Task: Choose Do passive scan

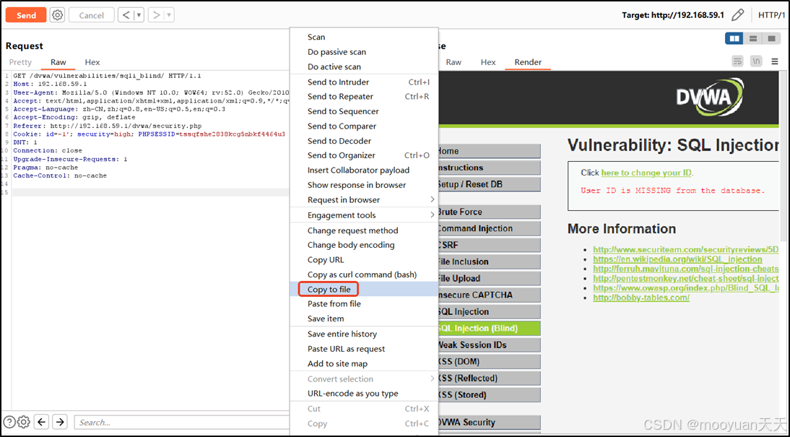Action: pyautogui.click(x=364, y=52)
